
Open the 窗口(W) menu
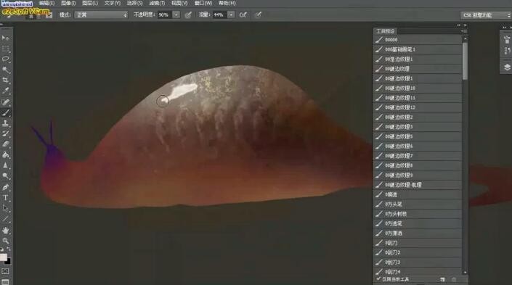tap(203, 3)
